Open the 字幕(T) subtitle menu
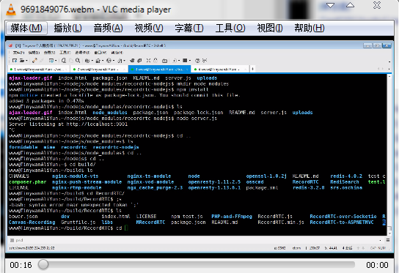 click(189, 28)
